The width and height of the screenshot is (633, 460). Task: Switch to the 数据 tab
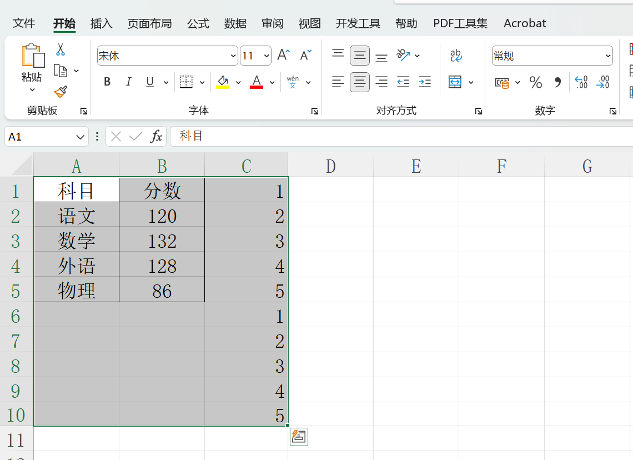pos(235,23)
